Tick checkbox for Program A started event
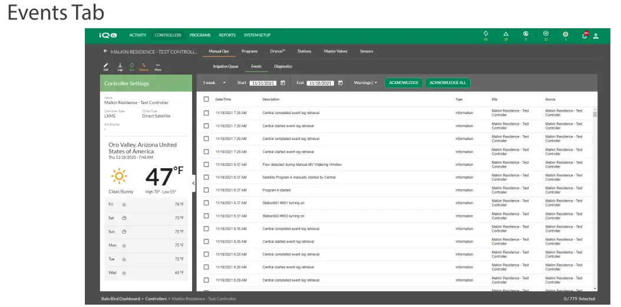 [x=206, y=190]
